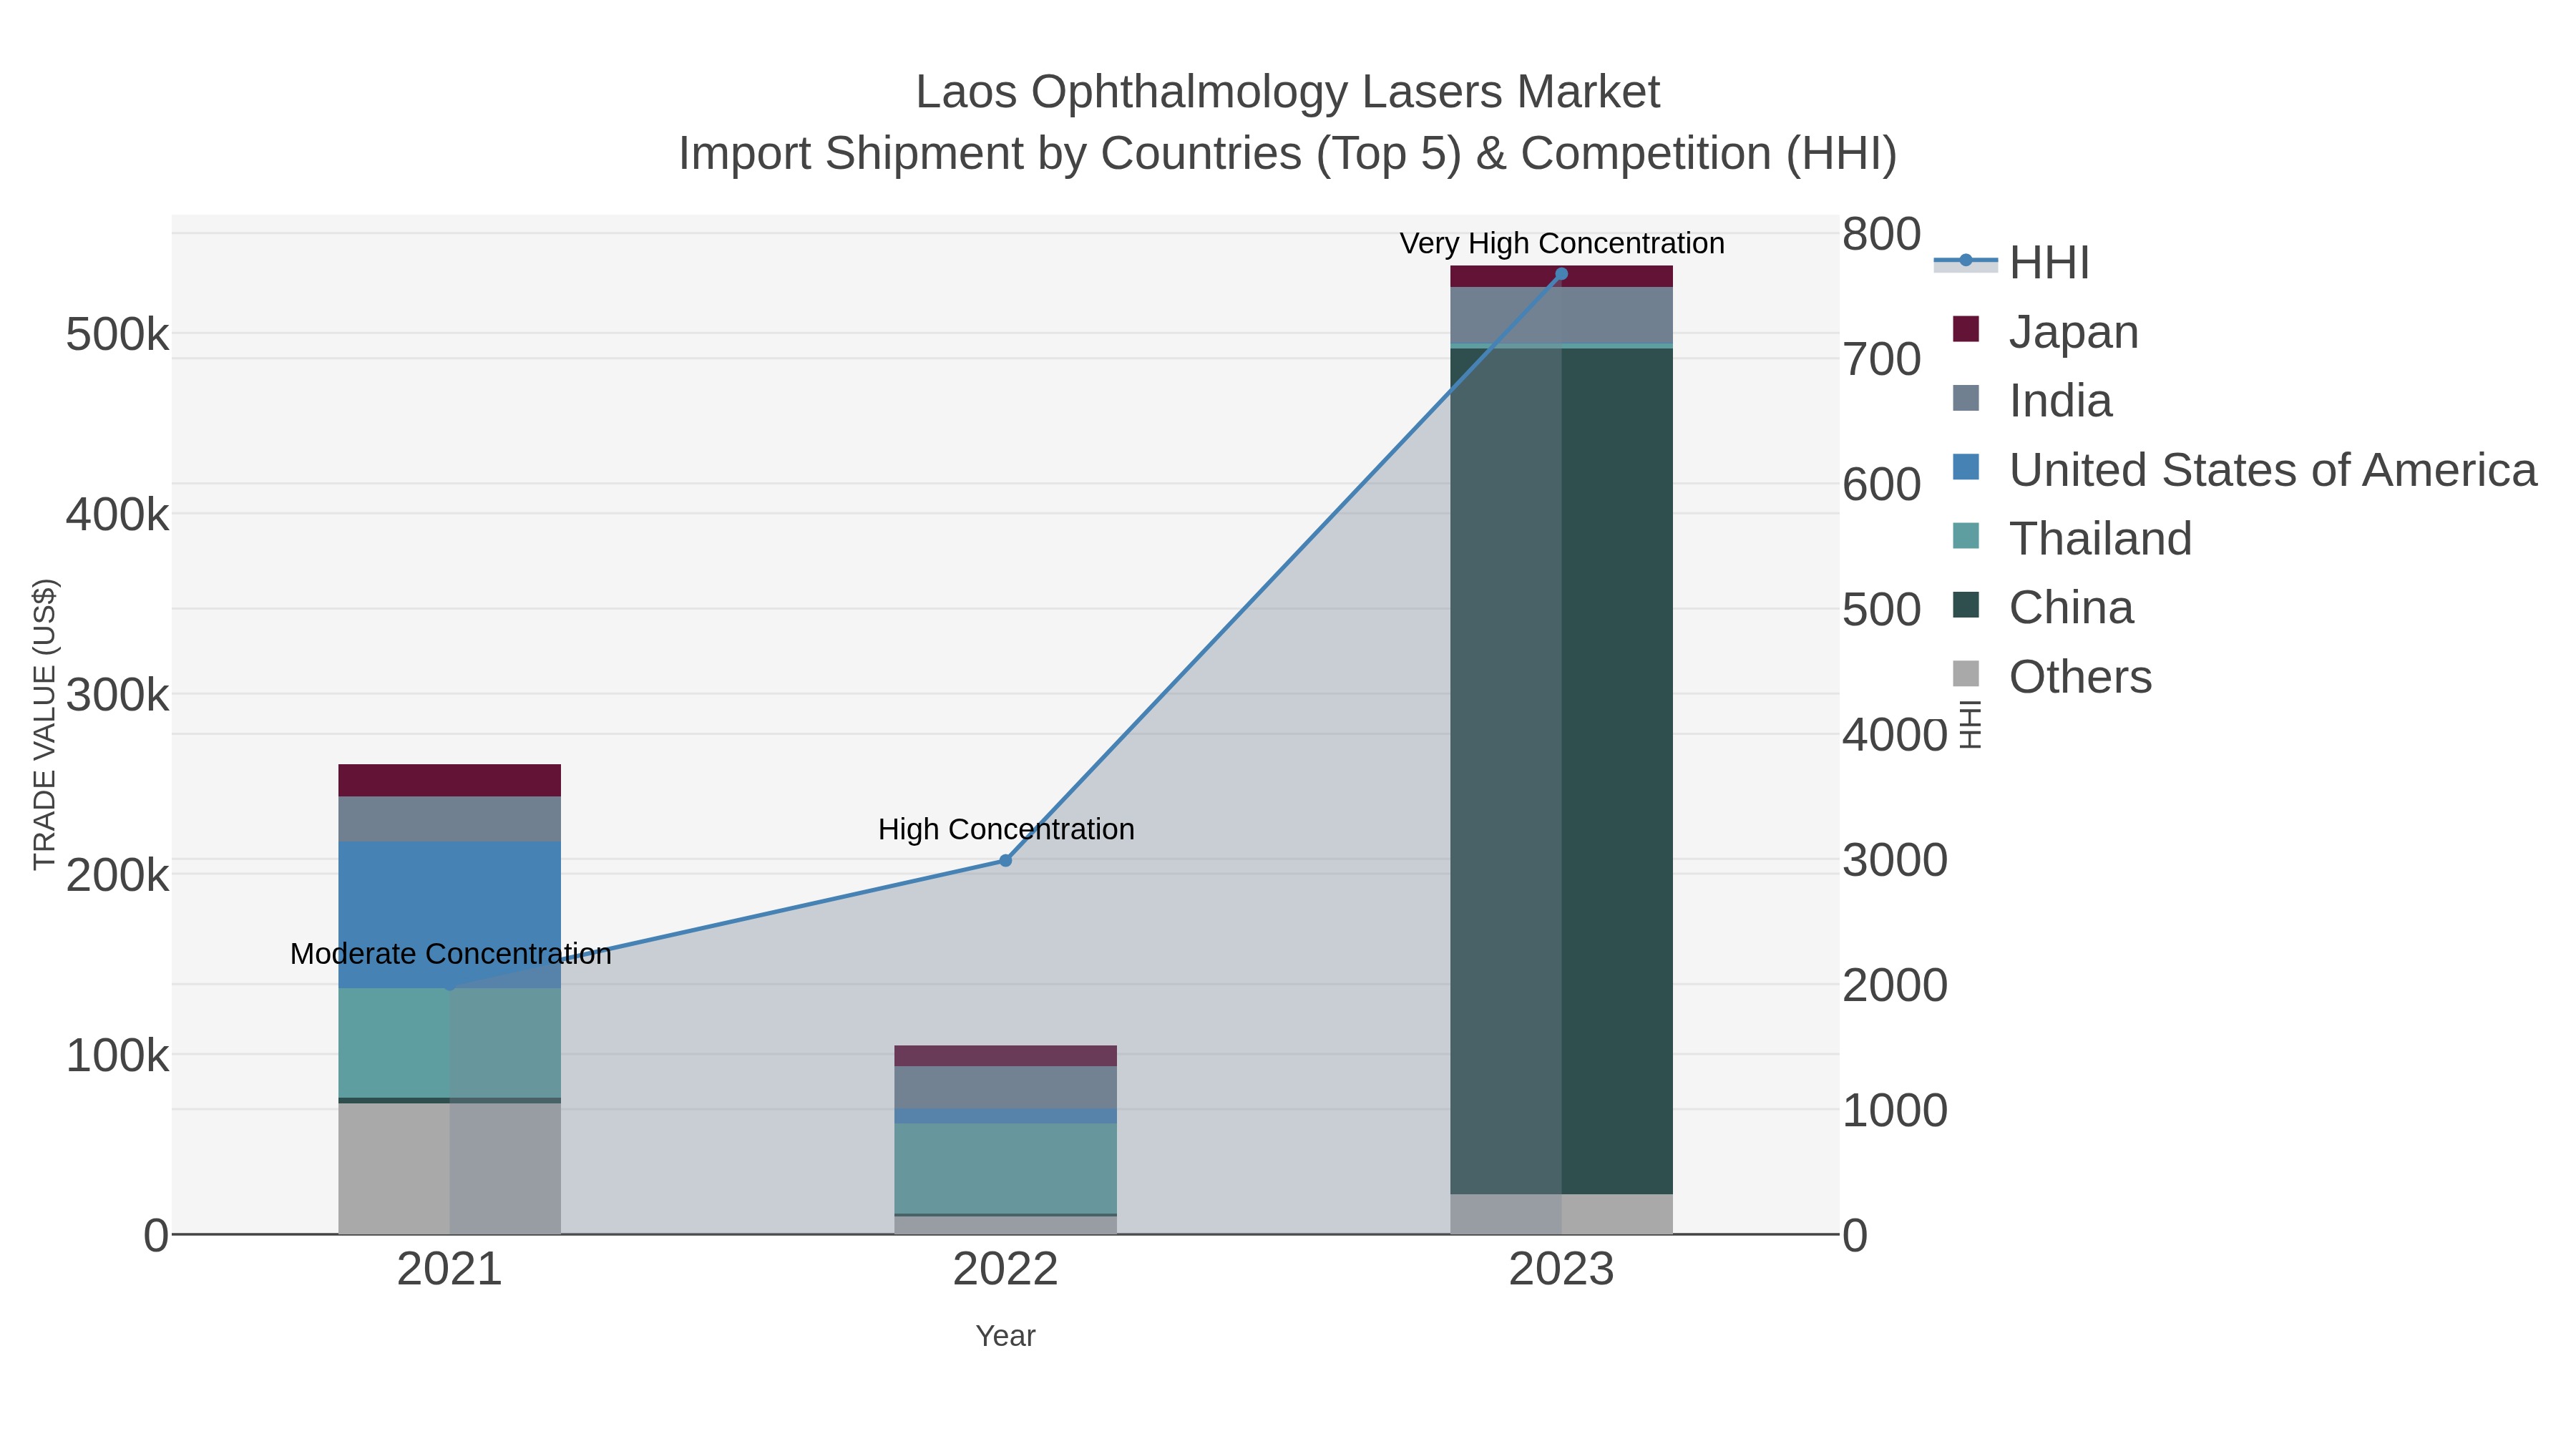Click the India slate legend swatch
The width and height of the screenshot is (2576, 1449).
point(1966,398)
